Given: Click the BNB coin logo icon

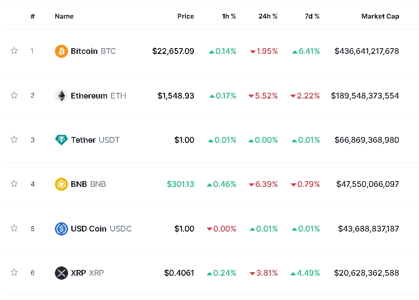Looking at the screenshot, I should pos(61,184).
